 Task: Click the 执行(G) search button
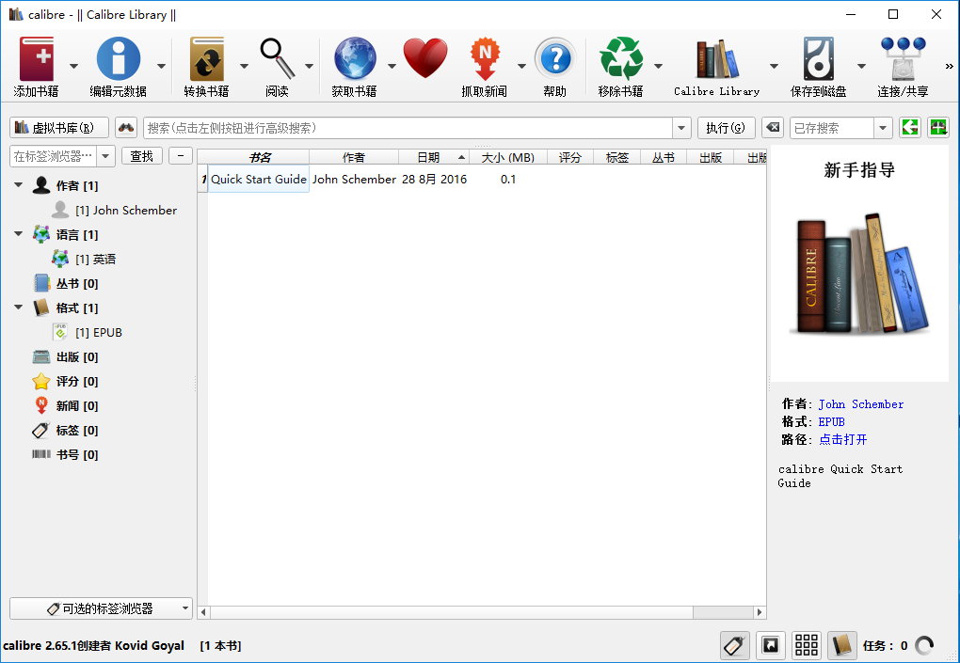coord(727,128)
